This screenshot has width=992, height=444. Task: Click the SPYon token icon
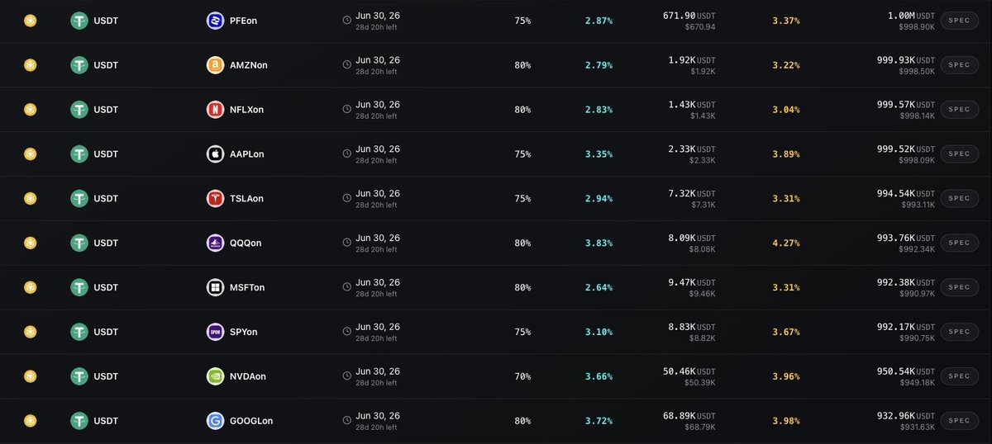pos(215,332)
